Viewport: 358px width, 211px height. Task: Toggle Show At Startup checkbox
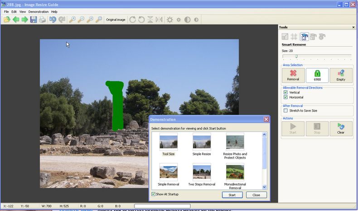154,194
